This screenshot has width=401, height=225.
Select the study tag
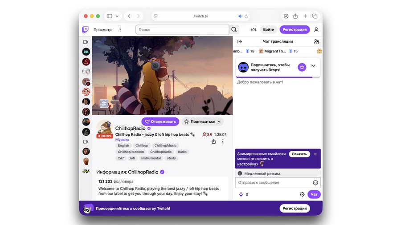click(x=172, y=158)
